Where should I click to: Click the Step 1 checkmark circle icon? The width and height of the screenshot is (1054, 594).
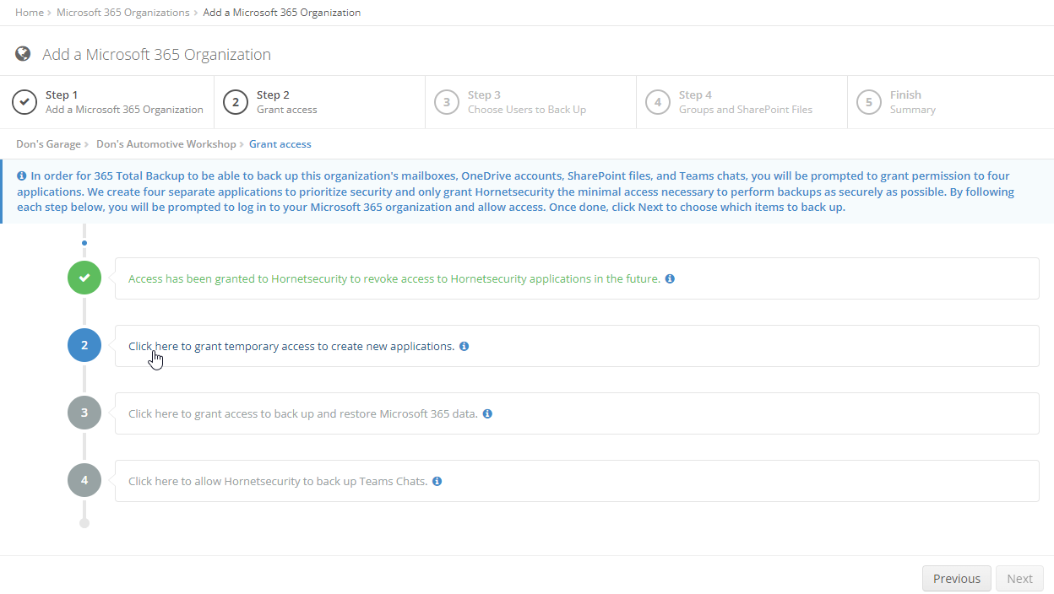pyautogui.click(x=24, y=102)
